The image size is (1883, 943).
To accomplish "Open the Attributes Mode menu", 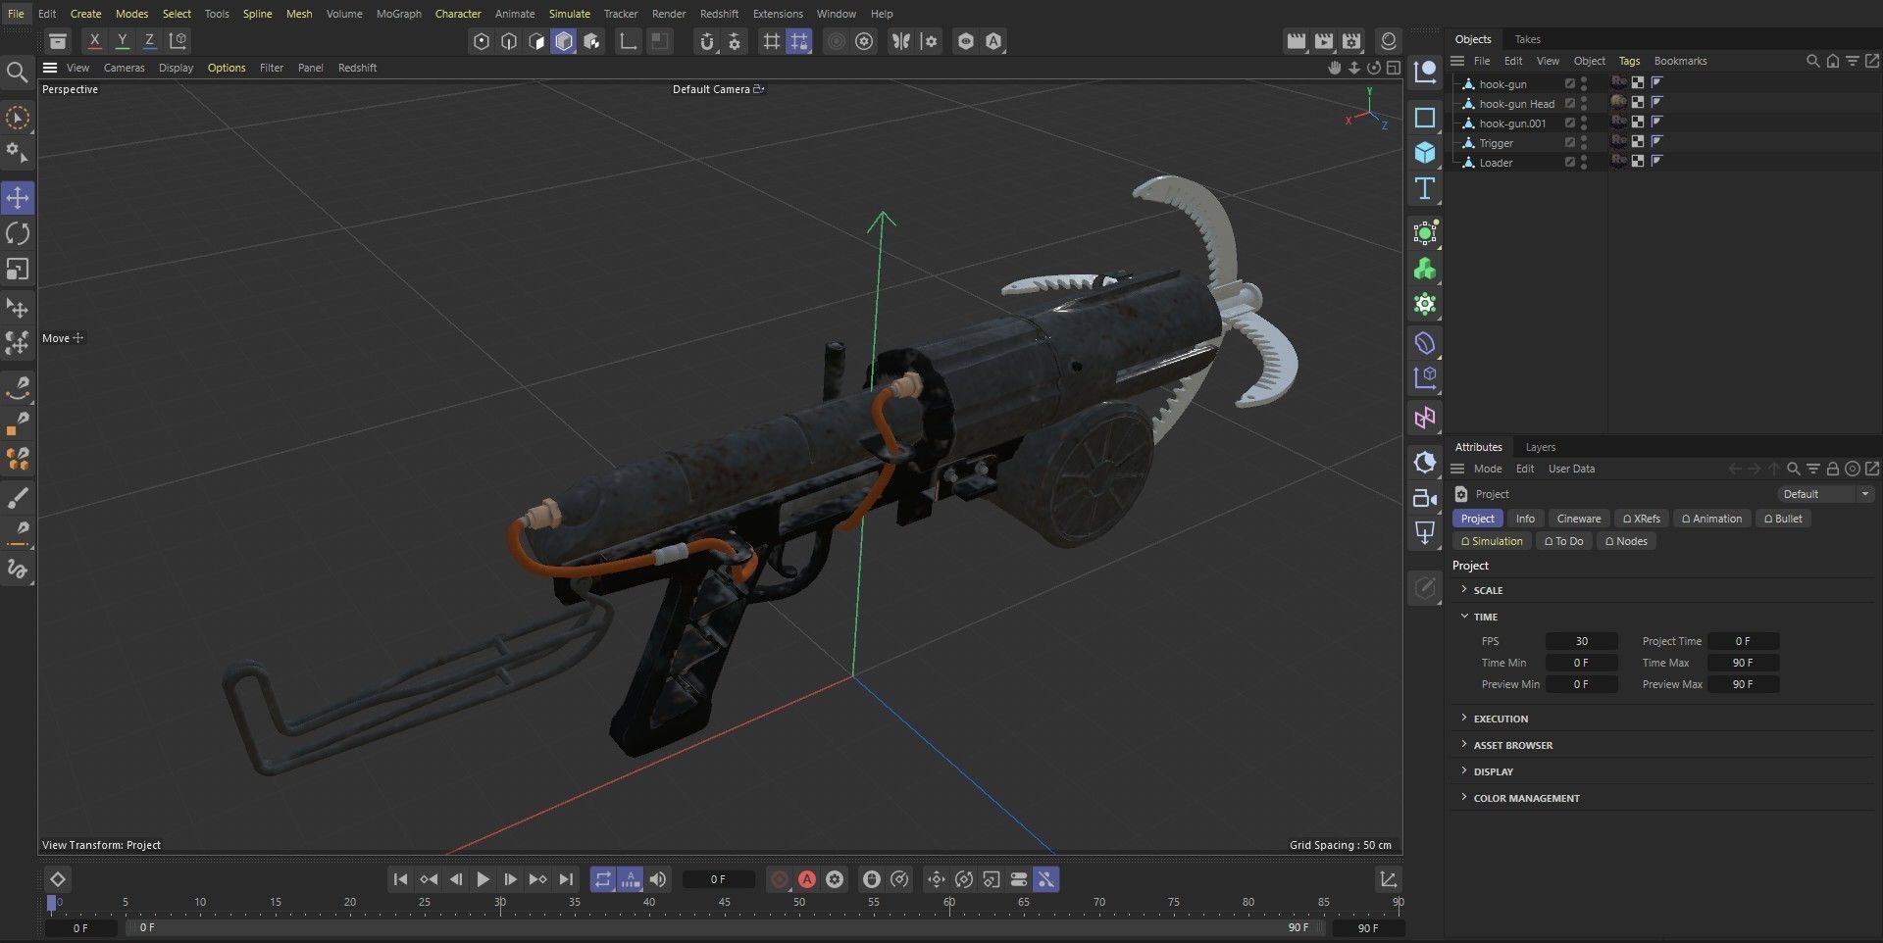I will tap(1487, 469).
